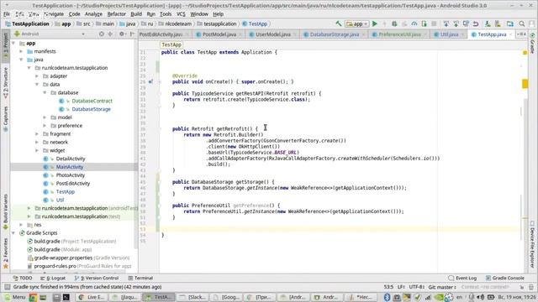Screen dimensions: 538x302
Task: Open the Tools menu
Action: click(166, 14)
